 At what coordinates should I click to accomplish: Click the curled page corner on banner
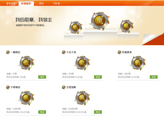click(x=153, y=39)
